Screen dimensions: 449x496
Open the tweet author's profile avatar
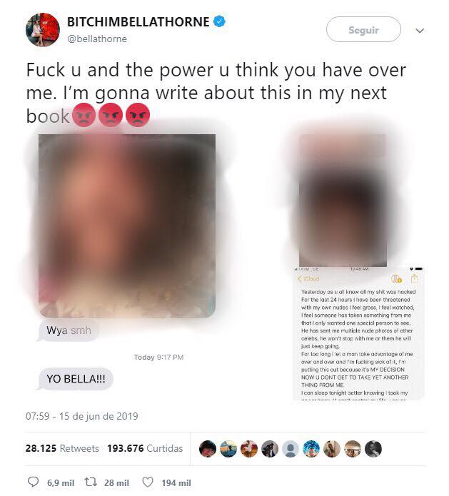pyautogui.click(x=43, y=30)
